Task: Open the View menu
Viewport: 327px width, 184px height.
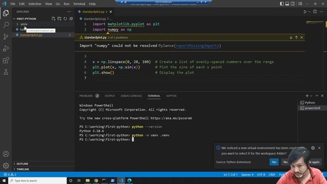Action: point(49,4)
